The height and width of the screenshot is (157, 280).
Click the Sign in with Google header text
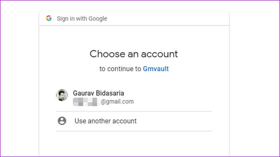coord(82,19)
